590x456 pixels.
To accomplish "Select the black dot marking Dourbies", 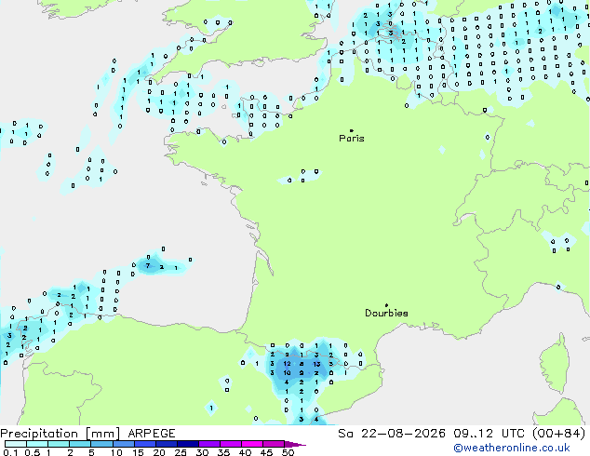I will coord(386,305).
